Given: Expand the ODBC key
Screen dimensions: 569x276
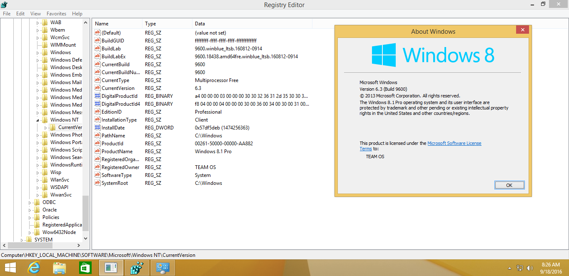Looking at the screenshot, I should tap(30, 202).
